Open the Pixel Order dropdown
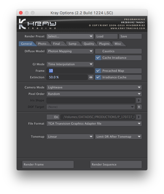 point(94,94)
